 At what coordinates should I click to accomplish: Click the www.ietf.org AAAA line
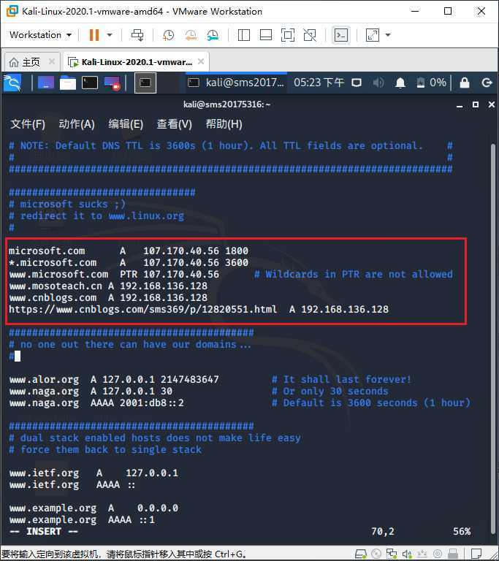[x=72, y=484]
